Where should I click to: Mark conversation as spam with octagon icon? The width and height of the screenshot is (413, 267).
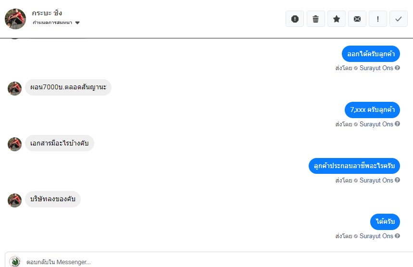[x=295, y=19]
